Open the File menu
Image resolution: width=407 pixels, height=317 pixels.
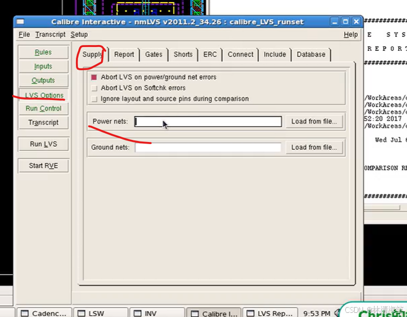tap(24, 35)
